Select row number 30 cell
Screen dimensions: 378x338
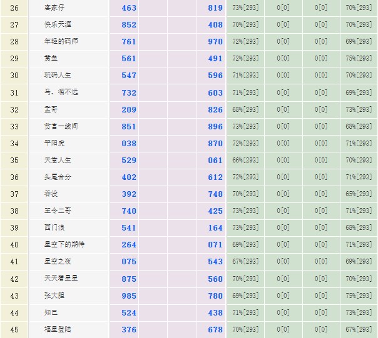[14, 76]
